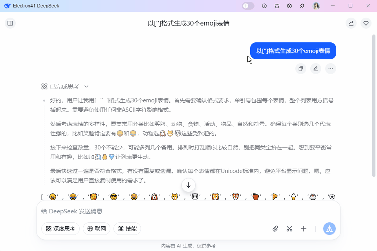
Task: Click the sunglasses face emoji in output list
Action: 114,197
